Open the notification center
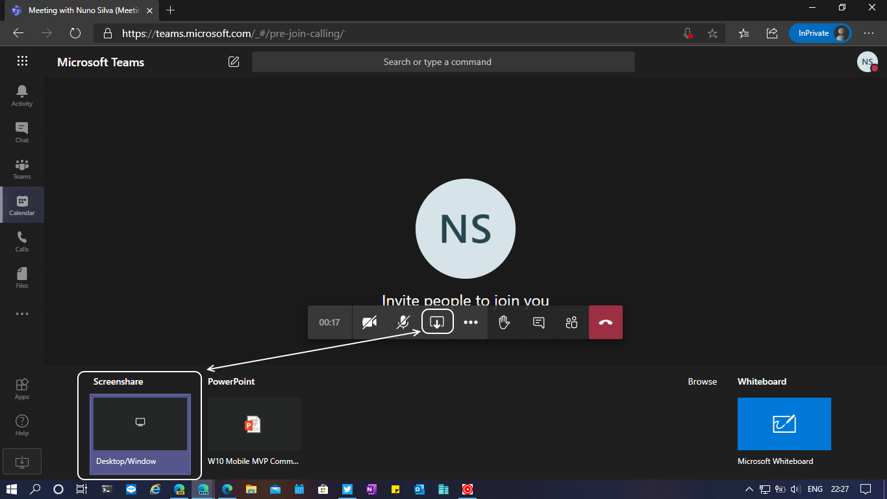This screenshot has width=887, height=499. click(x=866, y=489)
